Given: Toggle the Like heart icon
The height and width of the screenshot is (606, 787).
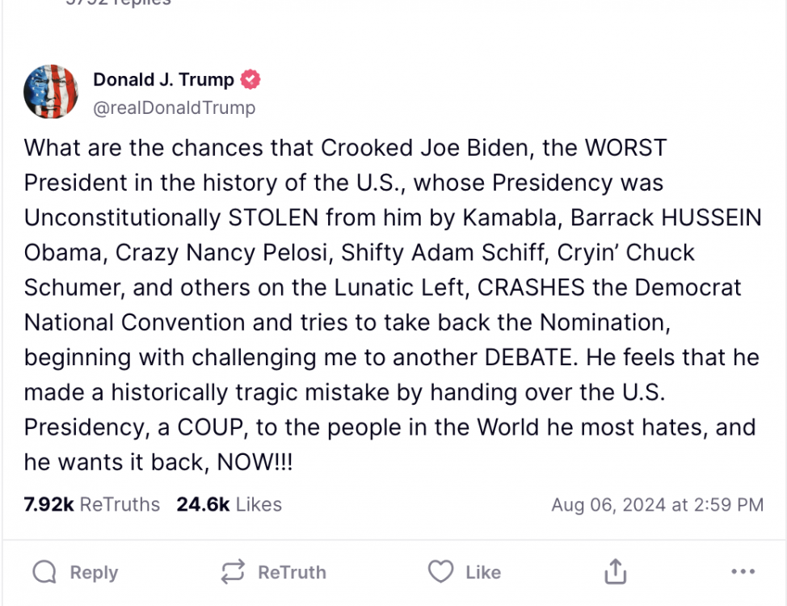Looking at the screenshot, I should coord(440,573).
